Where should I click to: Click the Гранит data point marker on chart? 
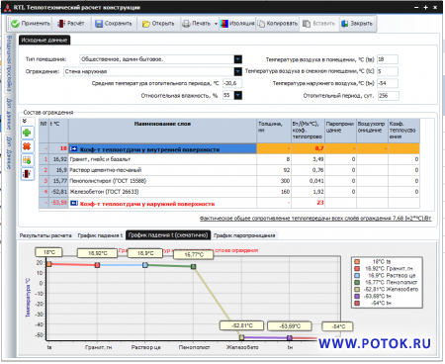pos(97,265)
